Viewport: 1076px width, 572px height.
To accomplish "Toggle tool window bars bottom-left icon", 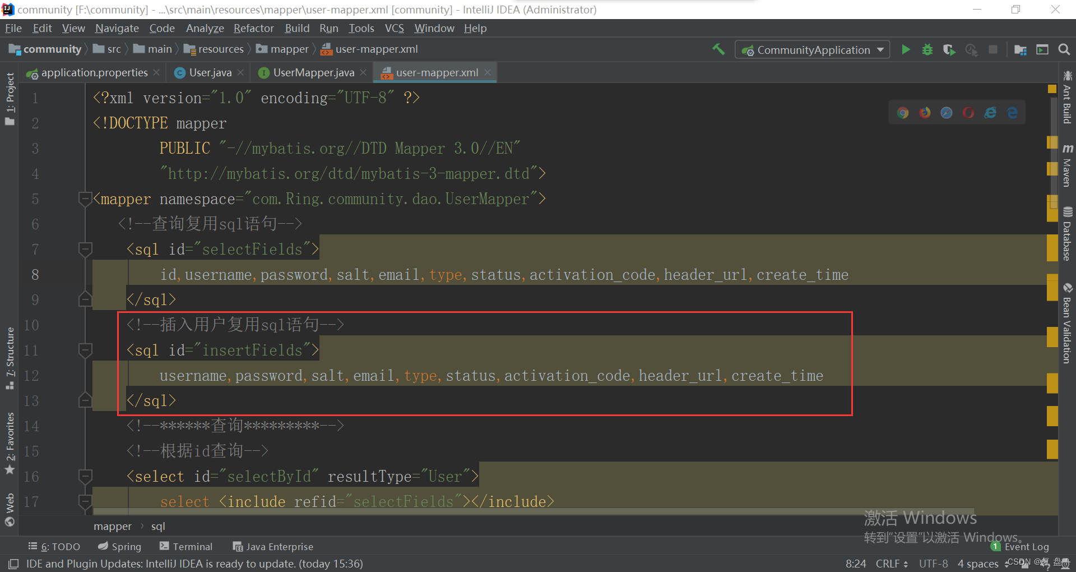I will pos(13,564).
